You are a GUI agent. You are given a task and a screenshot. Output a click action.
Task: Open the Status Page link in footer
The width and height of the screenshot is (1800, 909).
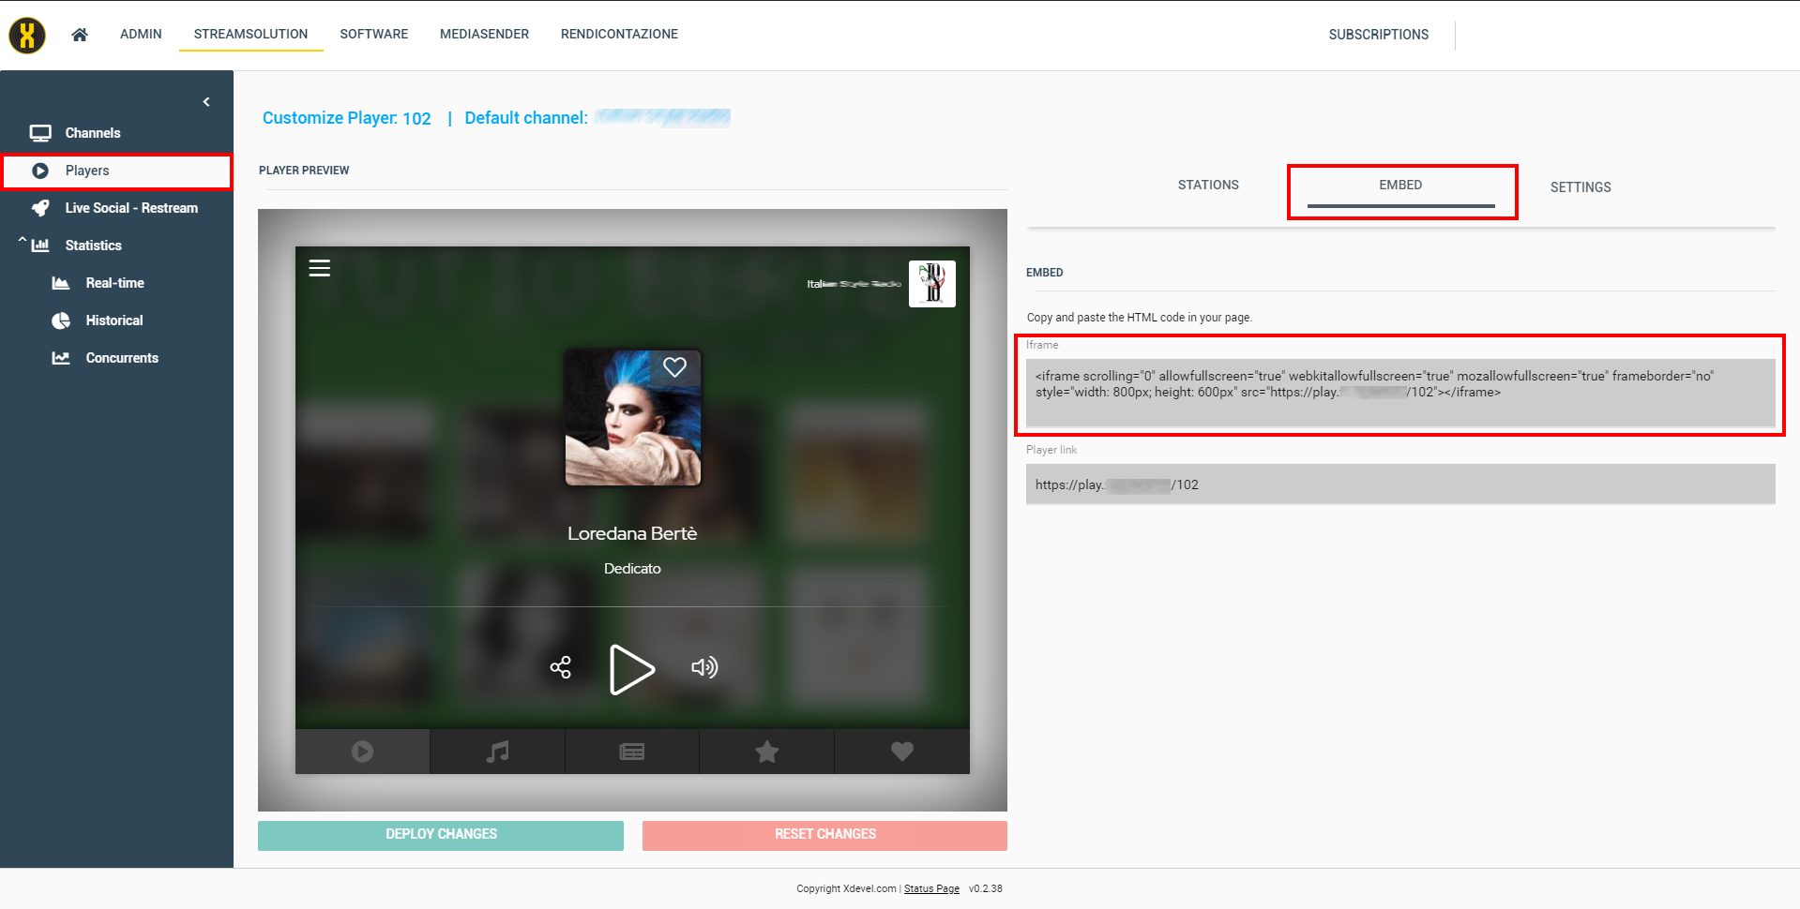(x=931, y=889)
